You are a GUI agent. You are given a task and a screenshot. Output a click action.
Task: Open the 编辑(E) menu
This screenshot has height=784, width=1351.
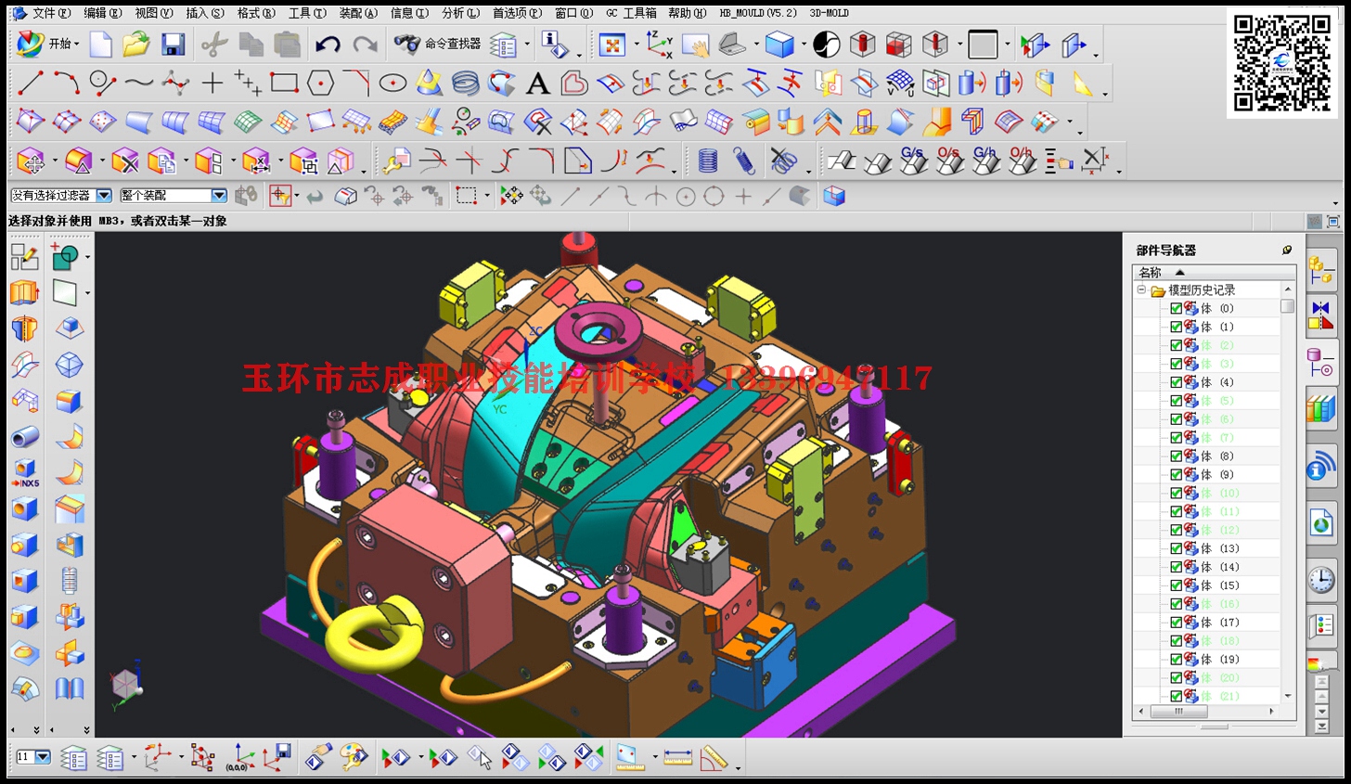pos(102,13)
